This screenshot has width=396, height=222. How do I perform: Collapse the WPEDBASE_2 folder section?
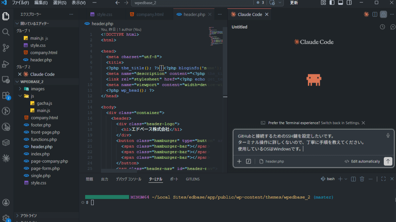pyautogui.click(x=47, y=82)
